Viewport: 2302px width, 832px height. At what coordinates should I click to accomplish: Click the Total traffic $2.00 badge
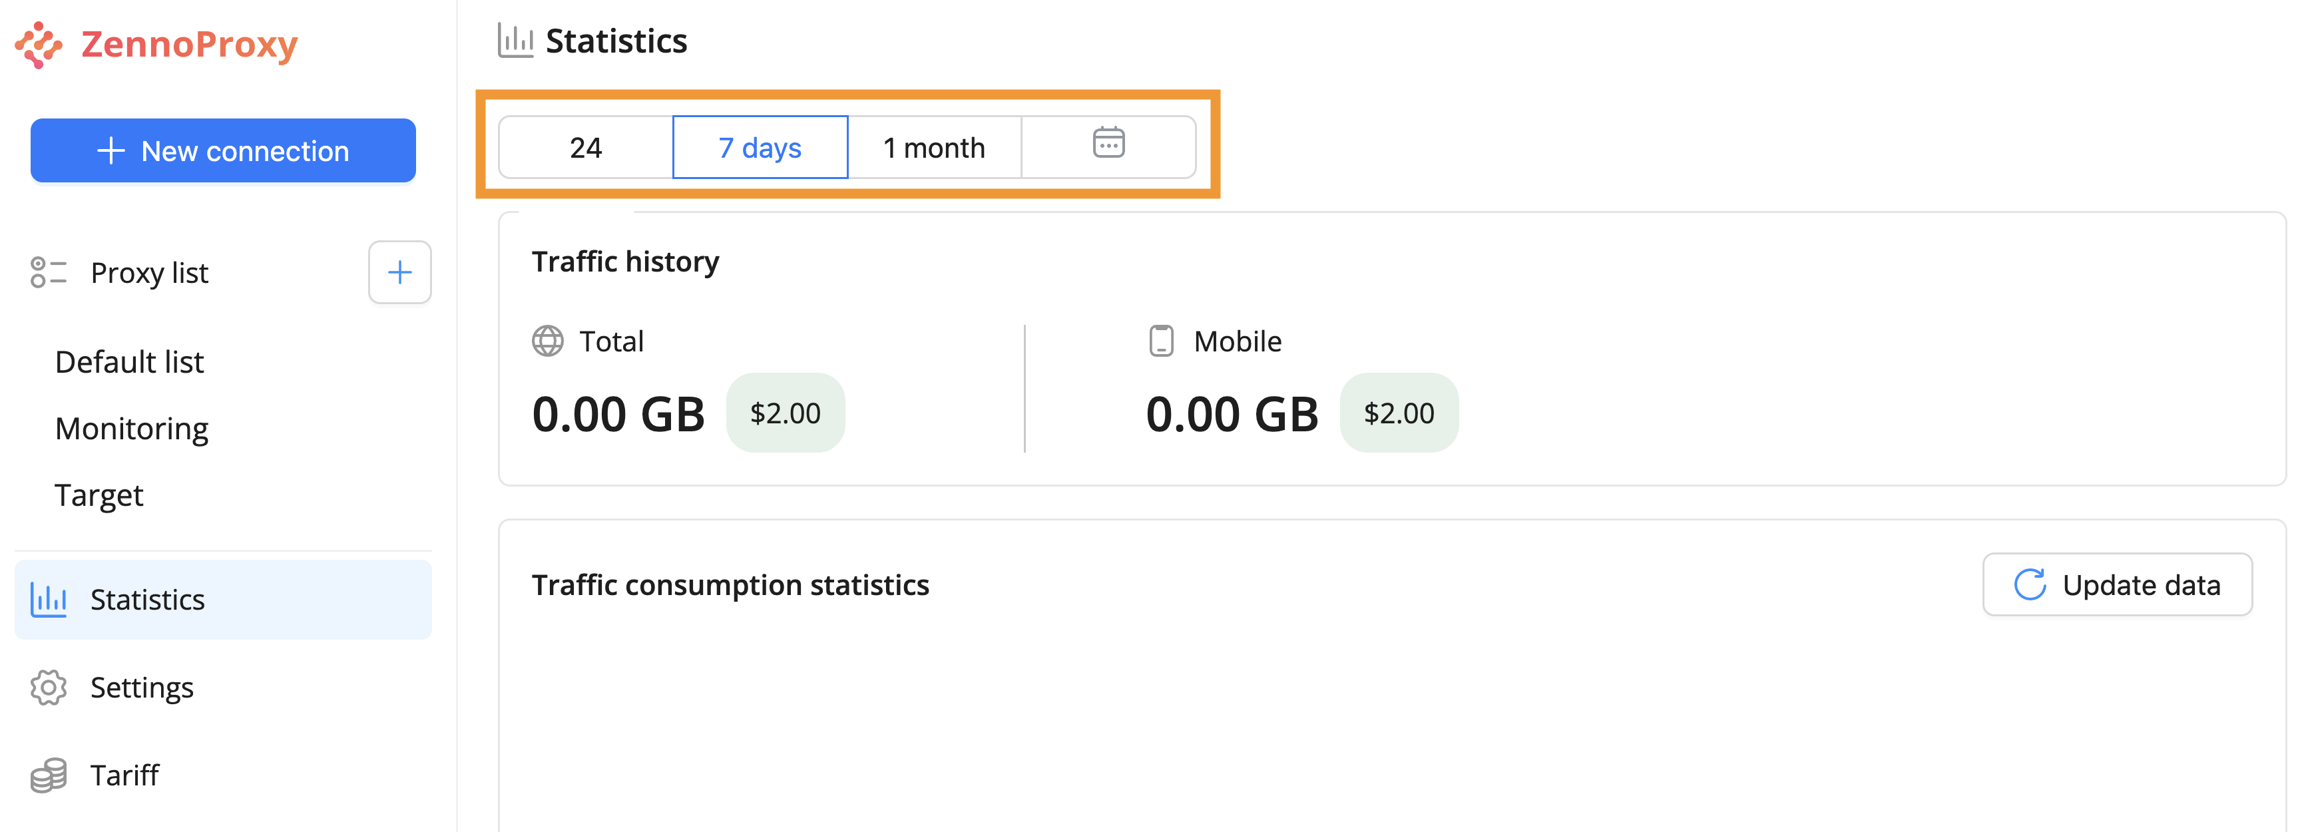point(785,413)
